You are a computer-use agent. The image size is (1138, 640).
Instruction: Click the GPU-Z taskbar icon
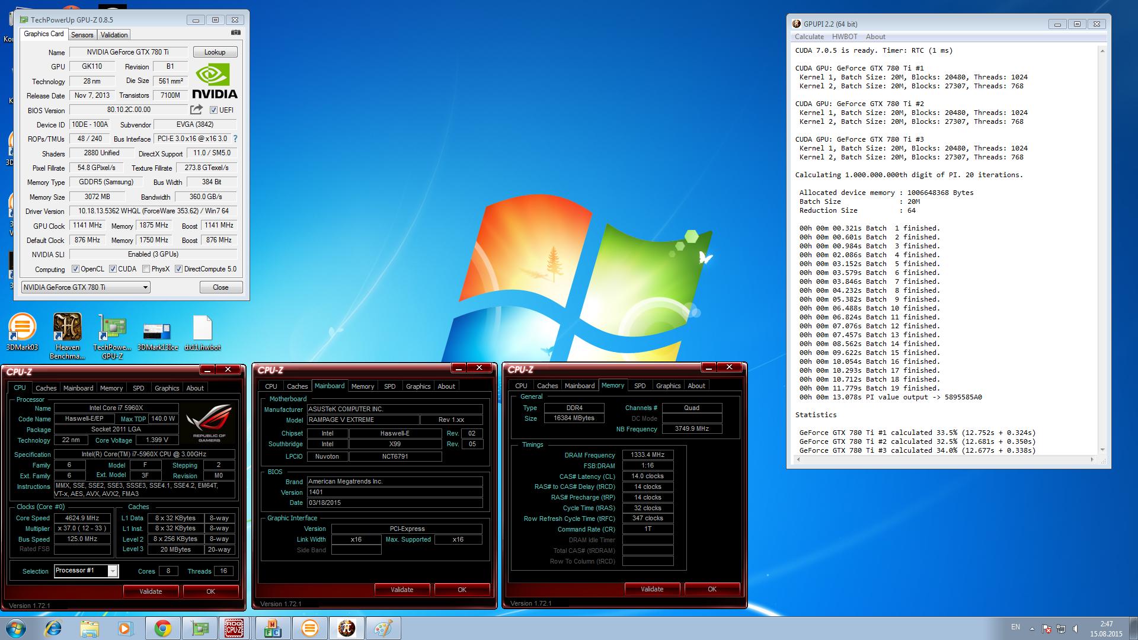click(x=199, y=628)
